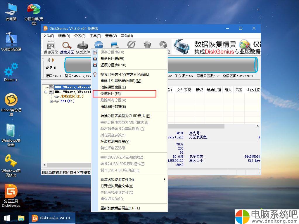Choose 清除保留扇区 menu entry
The height and width of the screenshot is (224, 299).
tap(129, 87)
